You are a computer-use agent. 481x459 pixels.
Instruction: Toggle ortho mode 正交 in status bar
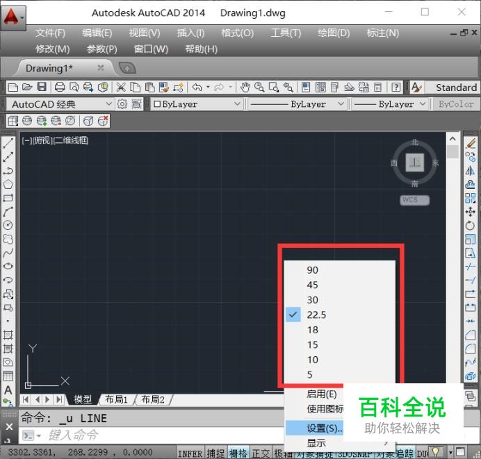point(261,453)
